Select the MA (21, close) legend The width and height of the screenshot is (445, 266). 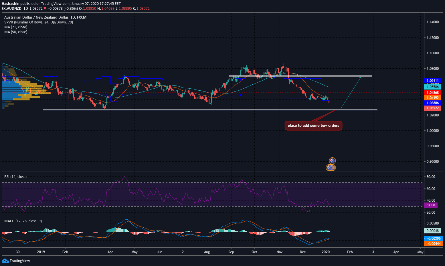pyautogui.click(x=16, y=27)
